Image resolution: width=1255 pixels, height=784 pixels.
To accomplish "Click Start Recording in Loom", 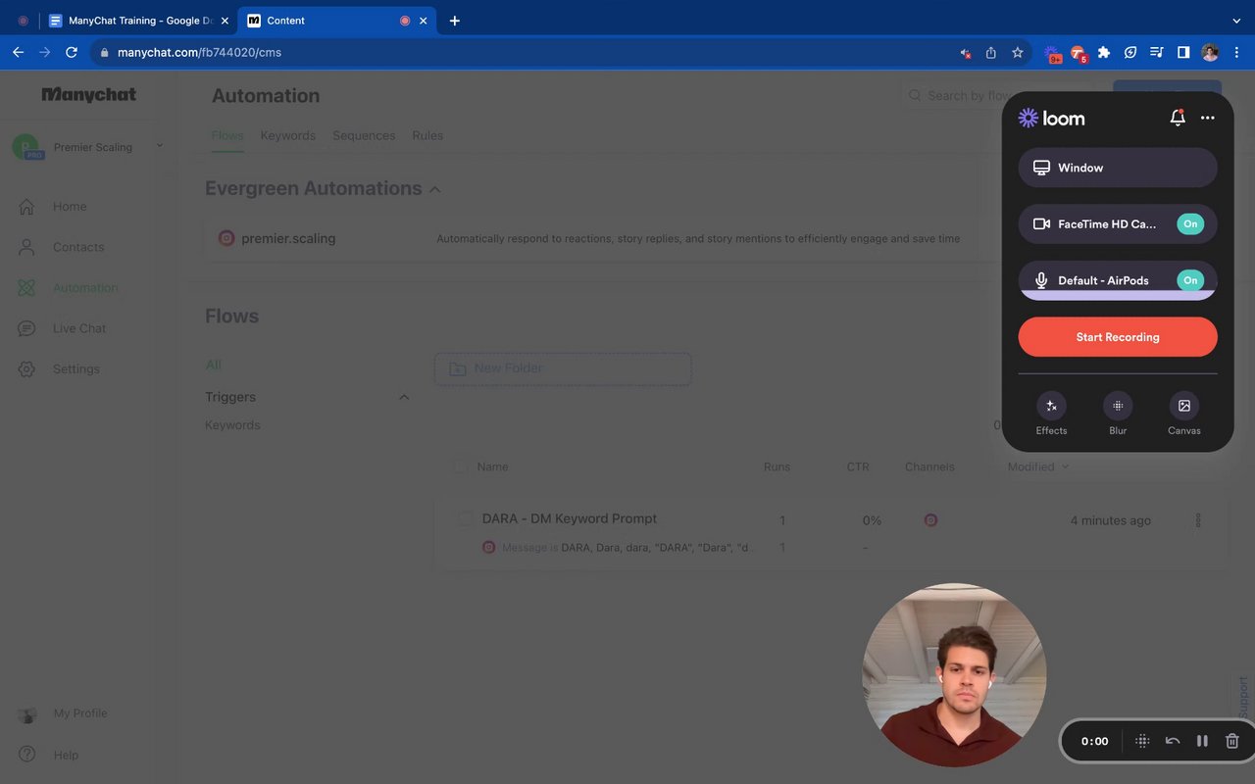I will [x=1118, y=337].
